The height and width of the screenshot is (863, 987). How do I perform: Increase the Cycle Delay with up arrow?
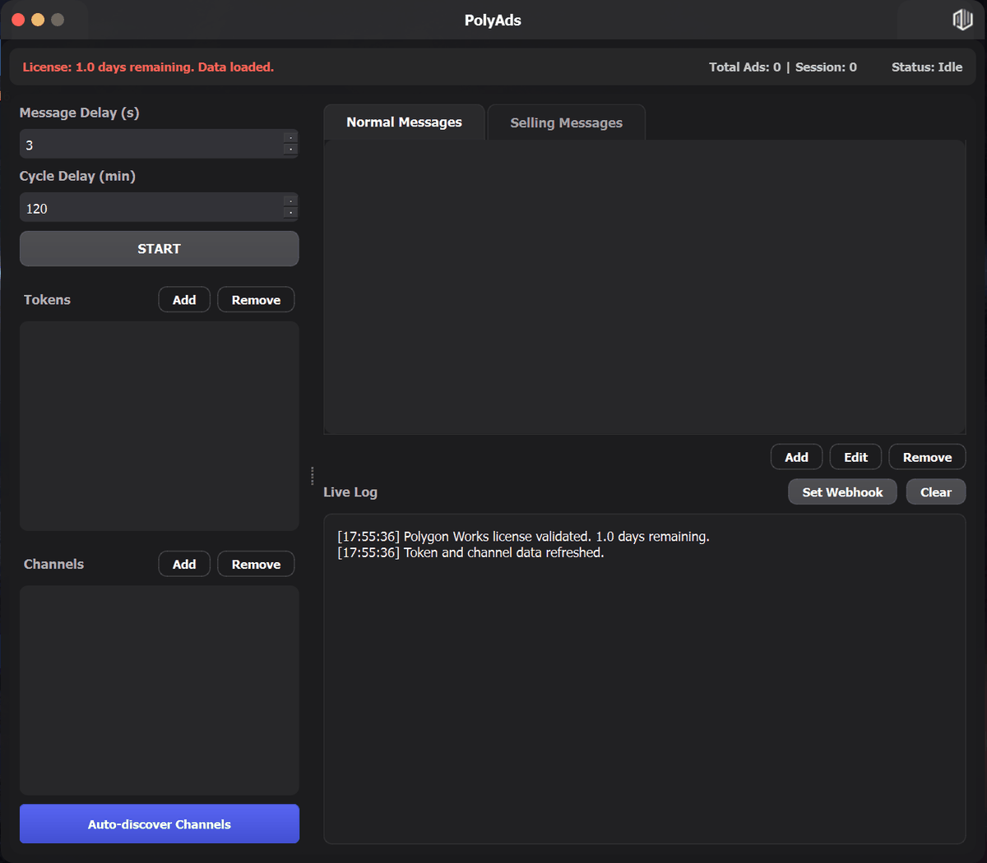290,201
